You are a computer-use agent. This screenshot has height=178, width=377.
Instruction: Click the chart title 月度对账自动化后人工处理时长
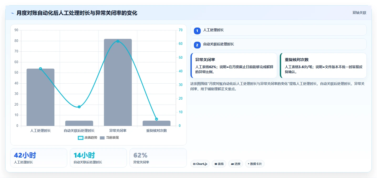pyautogui.click(x=77, y=13)
